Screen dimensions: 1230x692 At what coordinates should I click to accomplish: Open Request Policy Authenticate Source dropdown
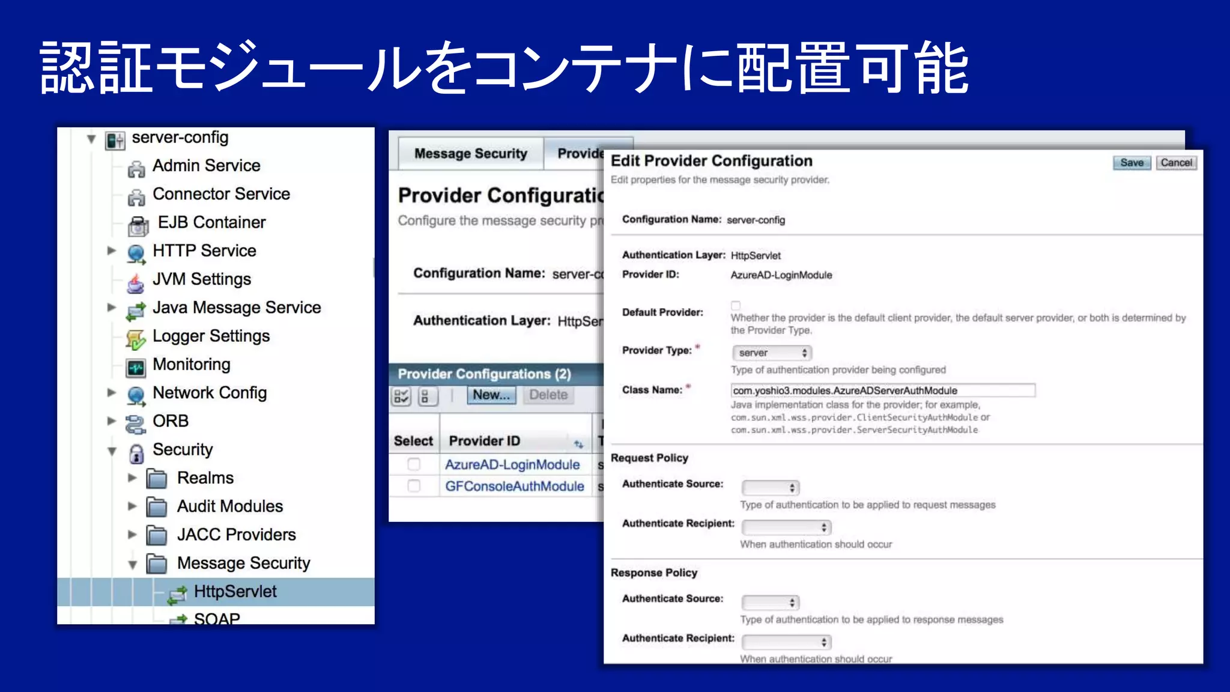tap(770, 488)
